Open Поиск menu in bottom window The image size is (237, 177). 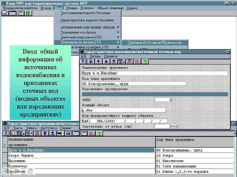point(18,128)
